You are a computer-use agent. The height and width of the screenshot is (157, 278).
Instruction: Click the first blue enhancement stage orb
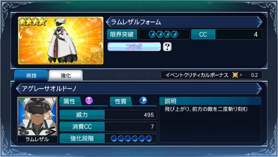tap(114, 139)
